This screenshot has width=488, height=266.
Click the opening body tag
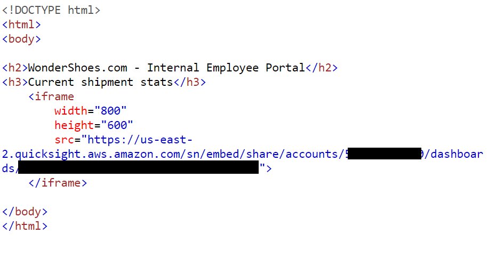coord(21,39)
